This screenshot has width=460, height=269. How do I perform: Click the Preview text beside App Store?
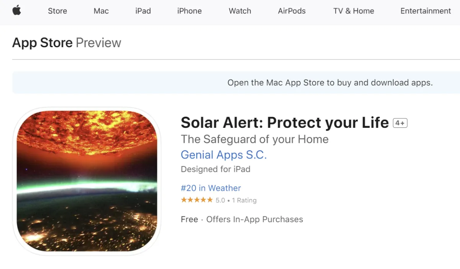coord(99,43)
